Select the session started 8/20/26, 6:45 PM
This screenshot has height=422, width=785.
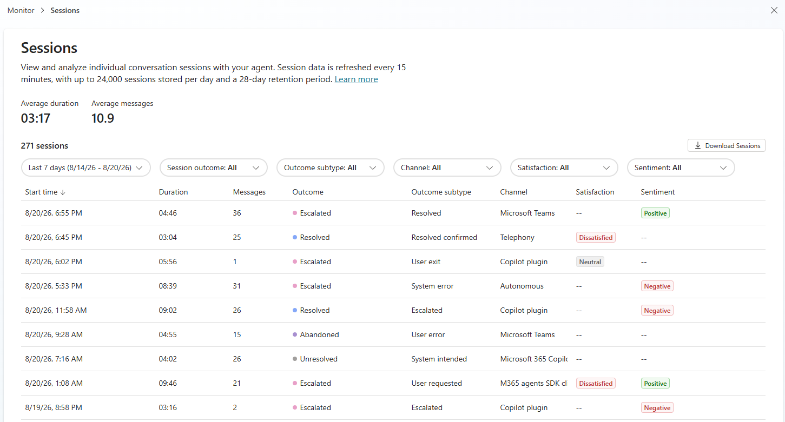click(x=393, y=237)
